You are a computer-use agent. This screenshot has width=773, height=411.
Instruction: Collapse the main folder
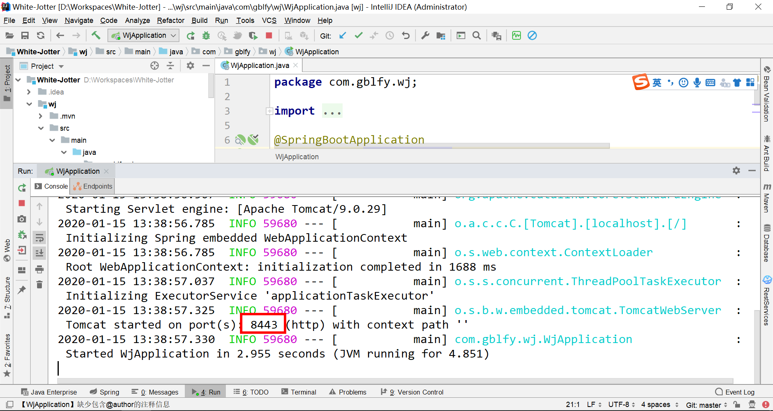tap(52, 140)
